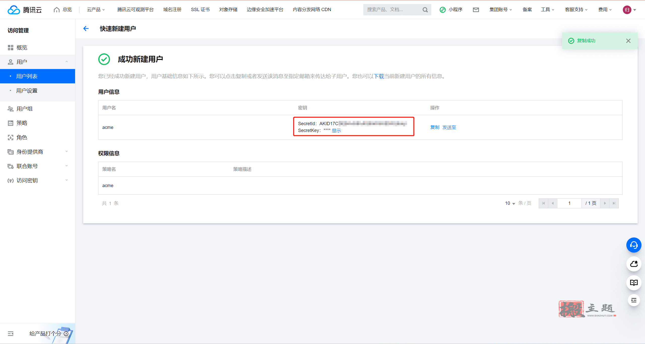Click the page number input box

(x=569, y=203)
